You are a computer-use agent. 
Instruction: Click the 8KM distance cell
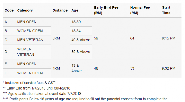[56, 38]
